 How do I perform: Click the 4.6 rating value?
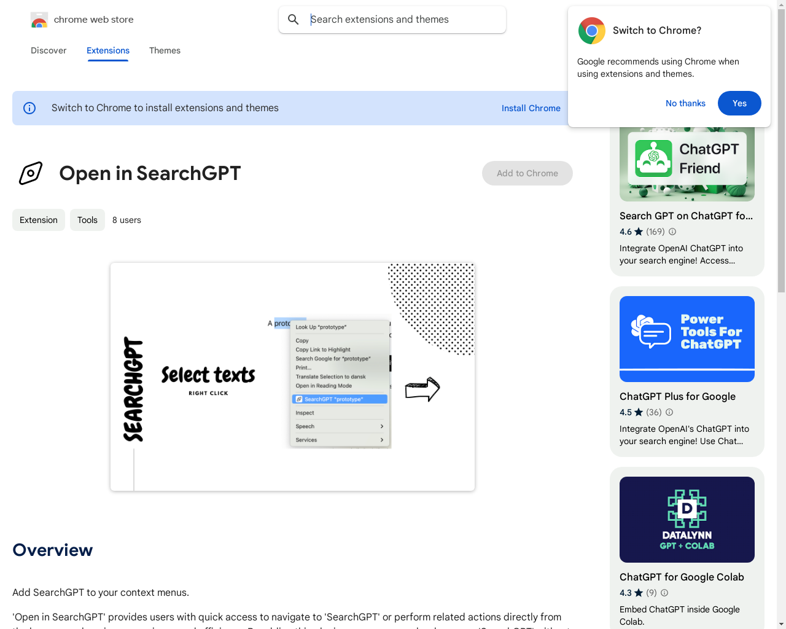tap(626, 232)
